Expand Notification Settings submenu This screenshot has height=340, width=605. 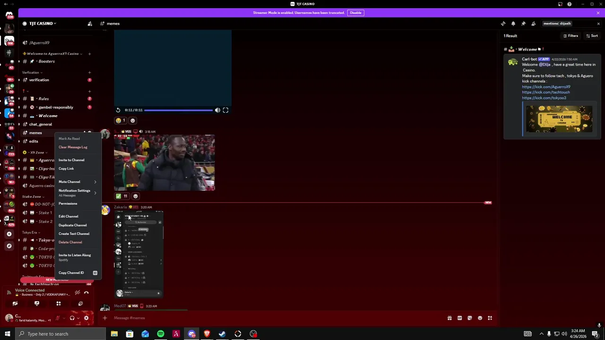pos(78,193)
